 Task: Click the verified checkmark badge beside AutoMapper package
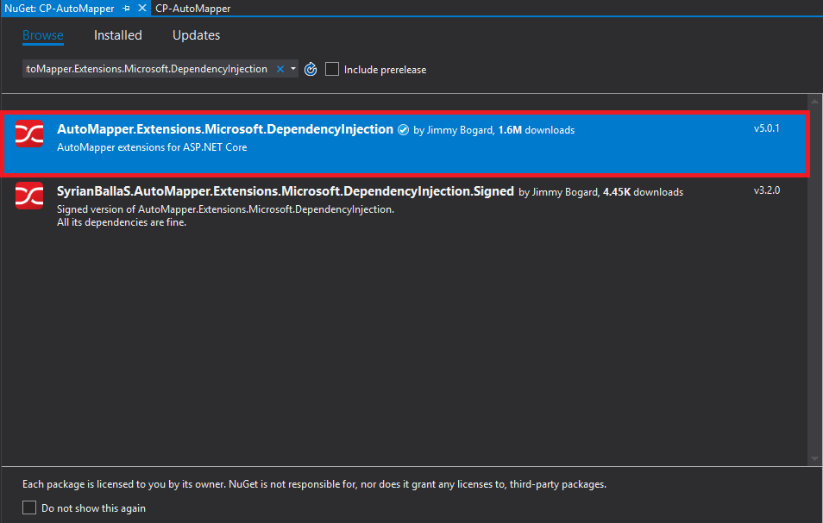tap(403, 130)
